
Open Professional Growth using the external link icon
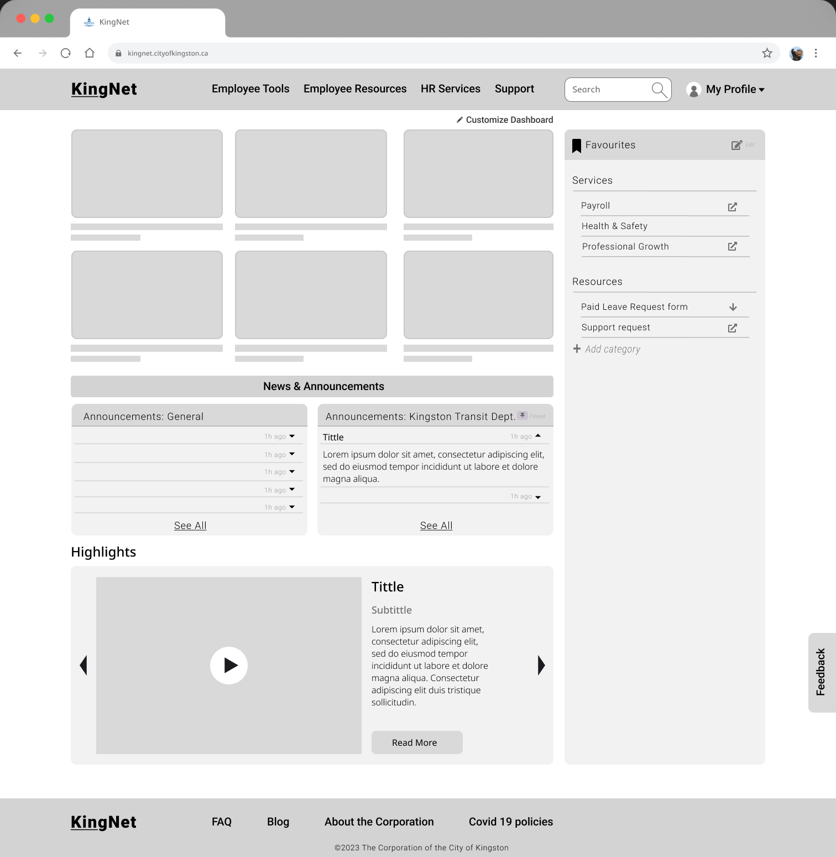pyautogui.click(x=732, y=246)
